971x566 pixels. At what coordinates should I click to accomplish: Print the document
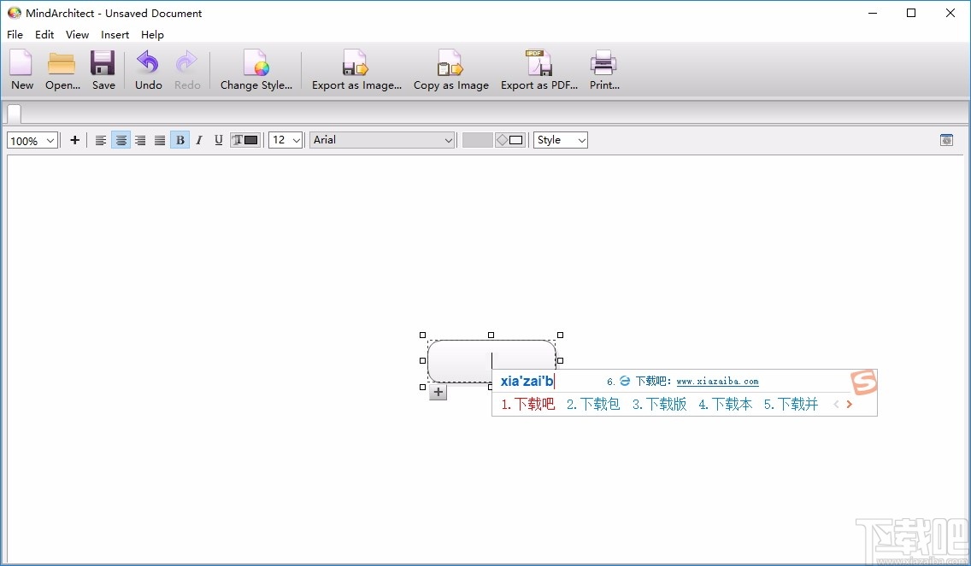[603, 70]
